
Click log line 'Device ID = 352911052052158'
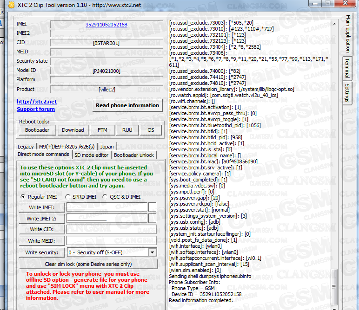click(x=206, y=294)
